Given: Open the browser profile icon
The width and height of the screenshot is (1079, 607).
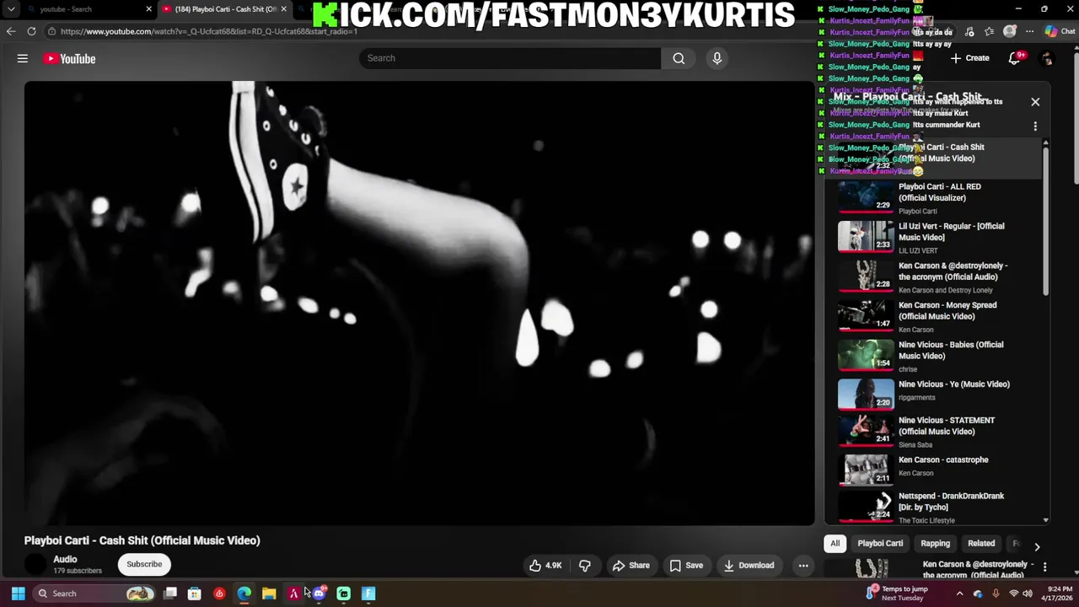Looking at the screenshot, I should point(1010,31).
